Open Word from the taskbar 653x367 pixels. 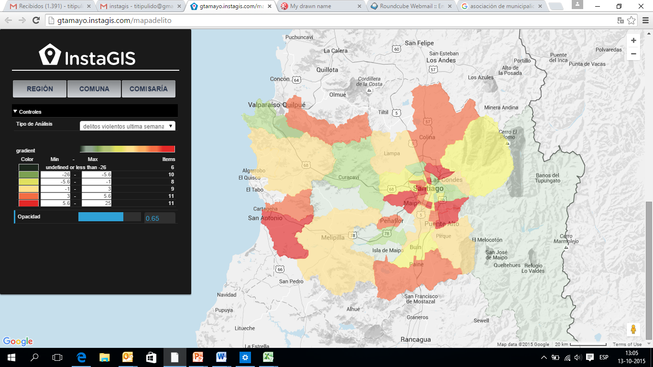point(221,357)
